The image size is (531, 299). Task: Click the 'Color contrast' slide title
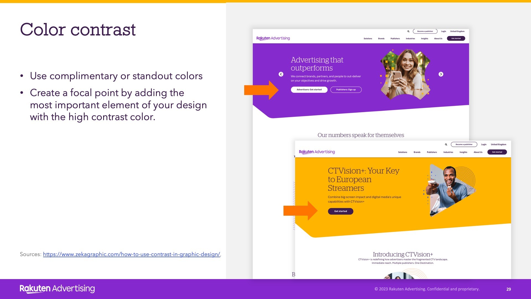[78, 30]
